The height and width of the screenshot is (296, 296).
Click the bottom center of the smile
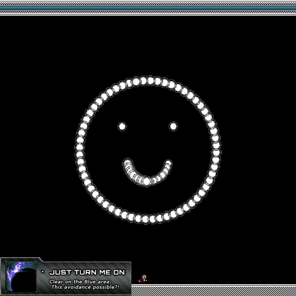click(x=147, y=181)
